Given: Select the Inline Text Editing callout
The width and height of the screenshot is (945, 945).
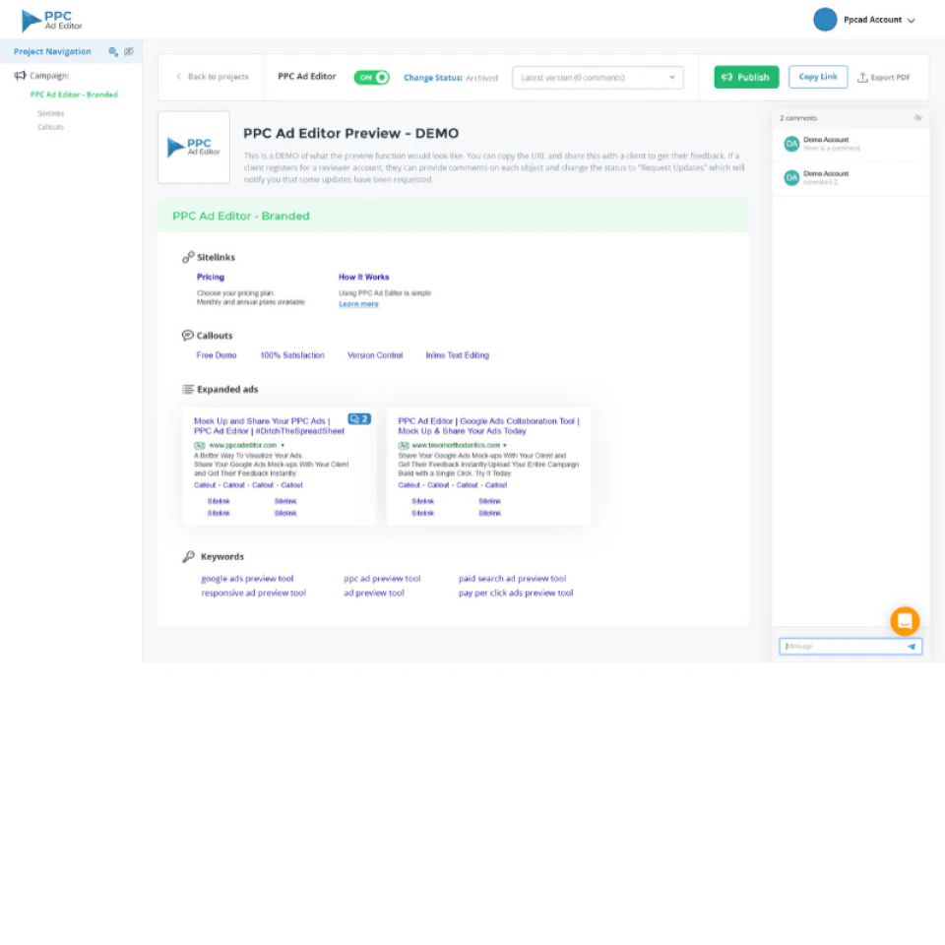Looking at the screenshot, I should click(458, 355).
